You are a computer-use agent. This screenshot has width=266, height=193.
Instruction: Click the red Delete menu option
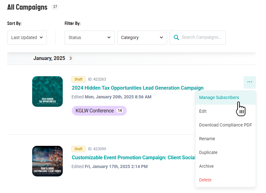[205, 180]
